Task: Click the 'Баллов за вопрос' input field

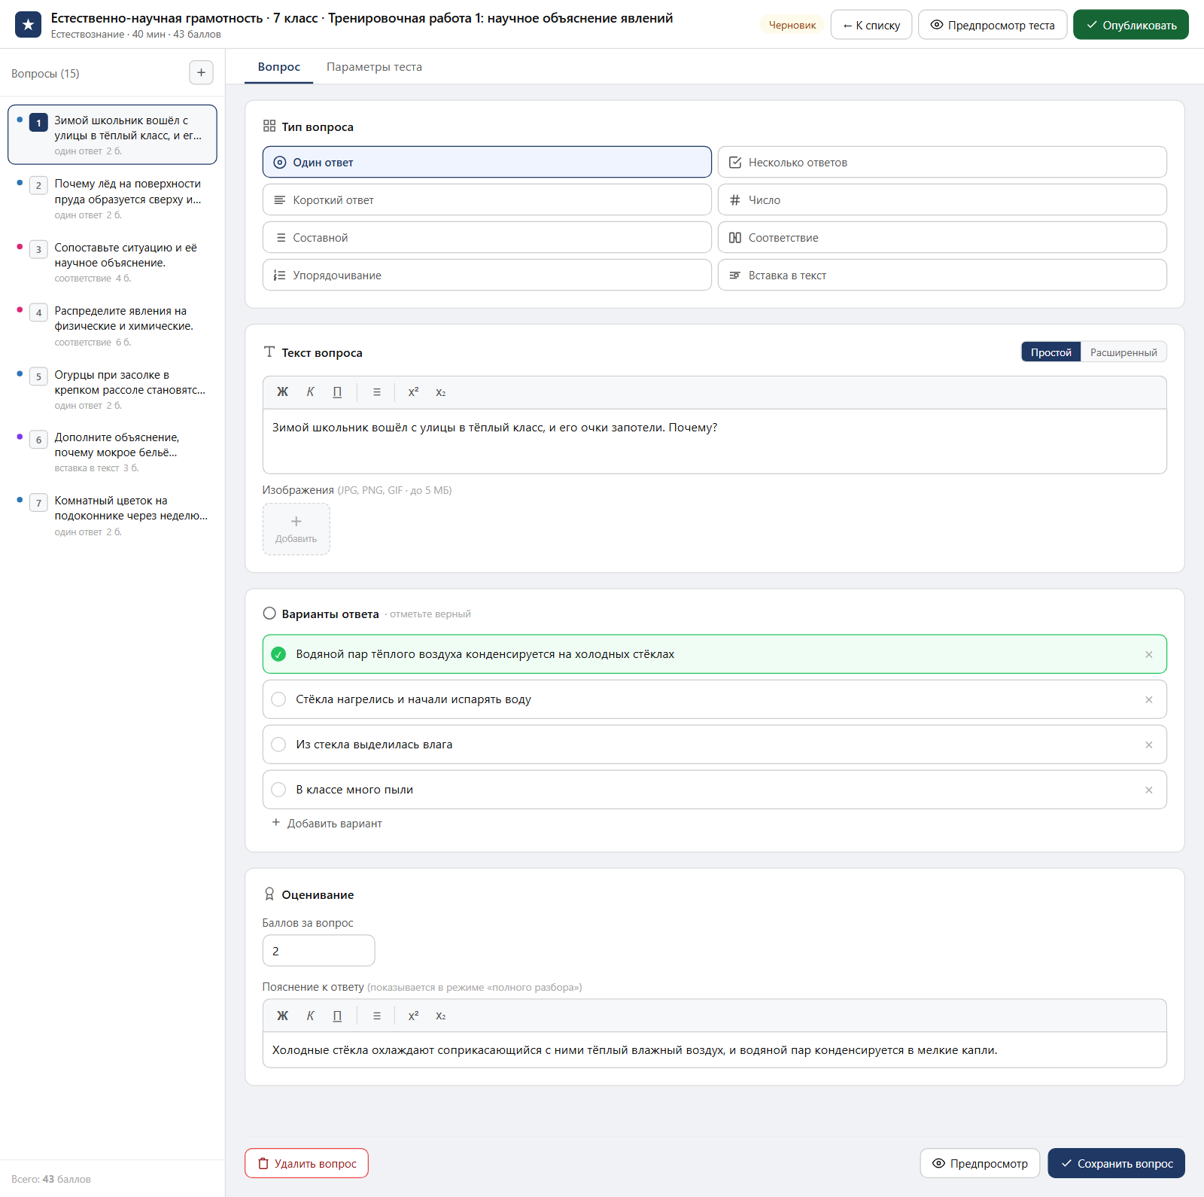Action: (x=318, y=951)
